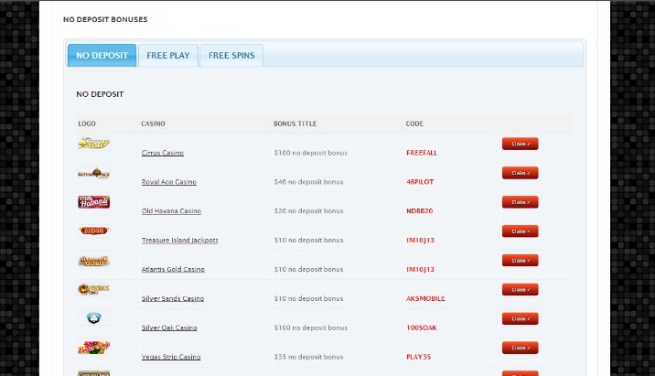Click Atlantis Gold's IM10J13 code
Screen dimensions: 655x376
tap(420, 270)
